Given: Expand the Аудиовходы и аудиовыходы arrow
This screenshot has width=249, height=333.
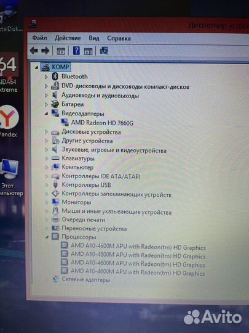Looking at the screenshot, I should [x=46, y=96].
